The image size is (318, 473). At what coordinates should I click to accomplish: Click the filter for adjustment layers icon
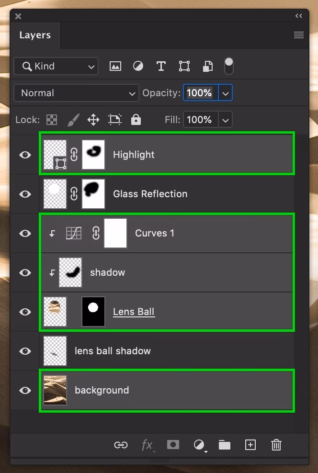tap(138, 66)
